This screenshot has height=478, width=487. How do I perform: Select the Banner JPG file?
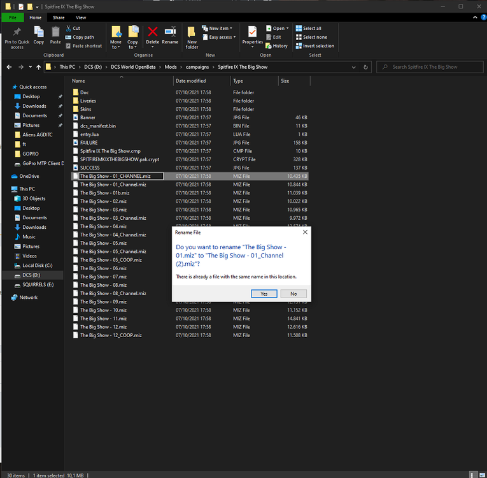[88, 117]
